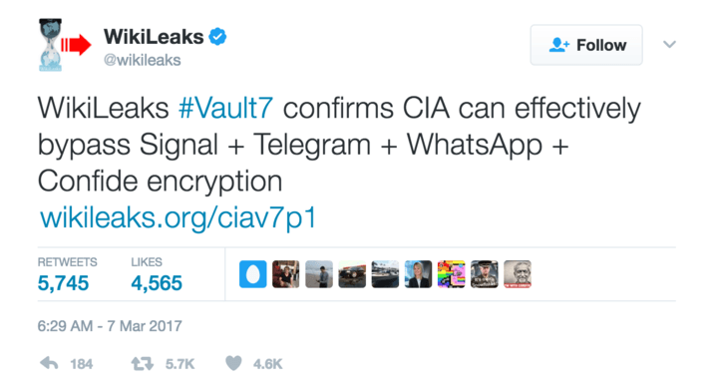Open the bearded old man liker avatar

pos(518,274)
